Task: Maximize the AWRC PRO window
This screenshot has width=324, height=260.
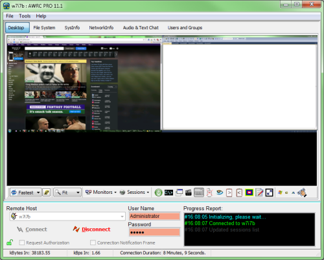Action: coord(297,5)
